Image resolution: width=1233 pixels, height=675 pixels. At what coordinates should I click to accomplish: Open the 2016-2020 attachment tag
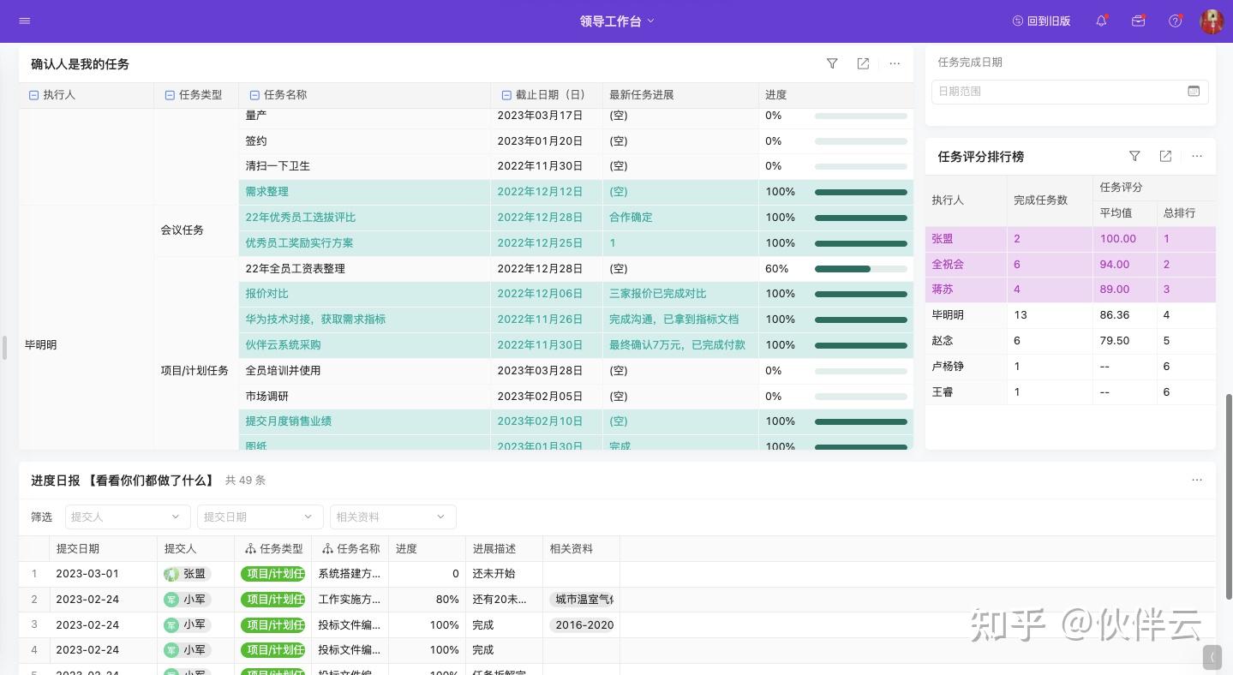583,625
